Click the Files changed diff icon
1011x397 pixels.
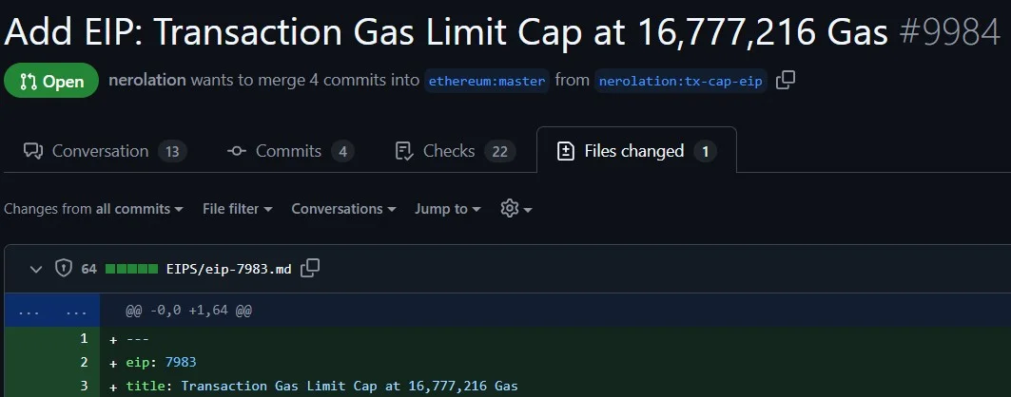[x=566, y=151]
